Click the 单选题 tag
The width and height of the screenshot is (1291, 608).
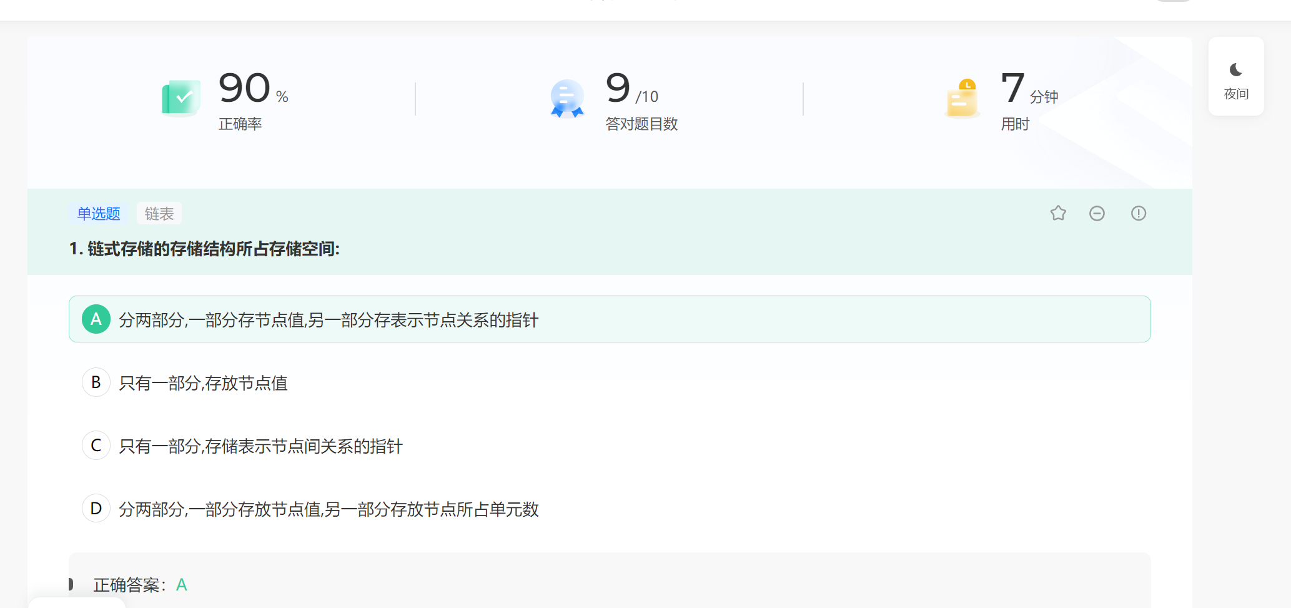click(99, 214)
